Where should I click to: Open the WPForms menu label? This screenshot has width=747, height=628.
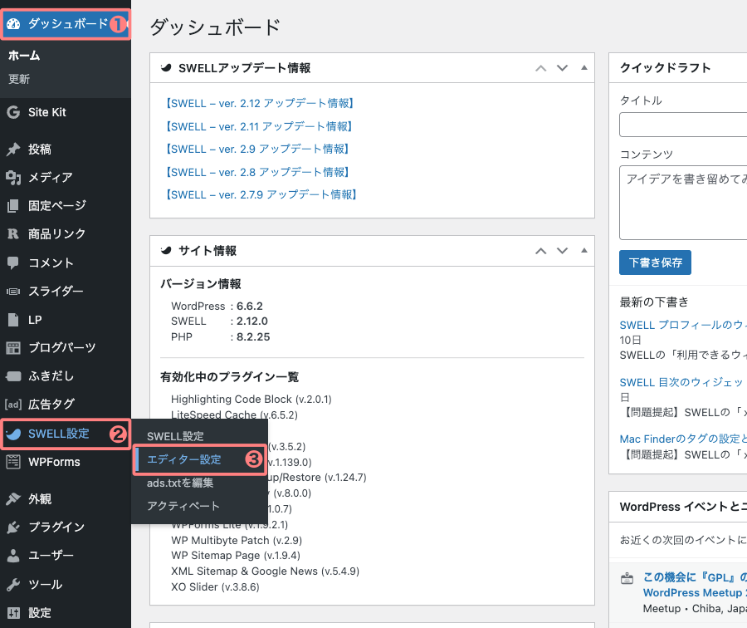[54, 462]
